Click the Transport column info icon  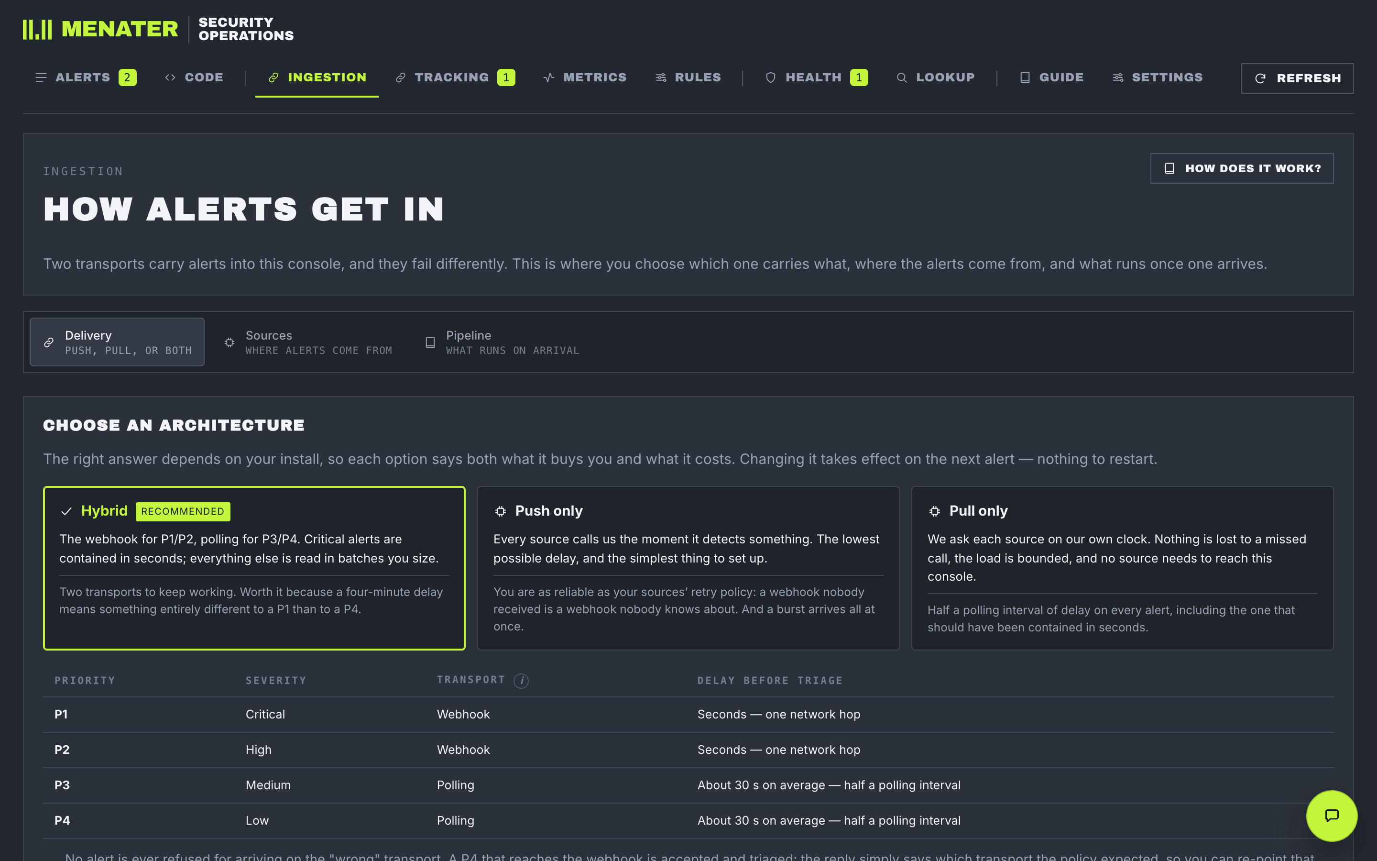(521, 681)
